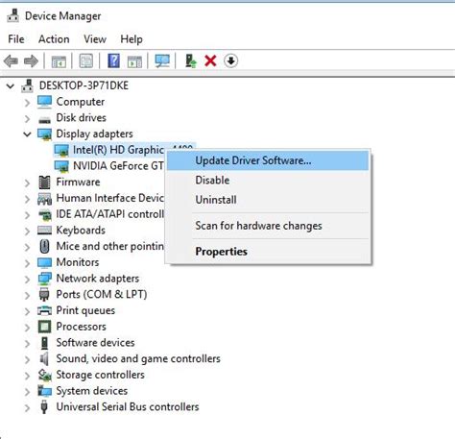Screen dimensions: 455x439
Task: Click the Mice and other pointing devices icon
Action: pos(44,246)
